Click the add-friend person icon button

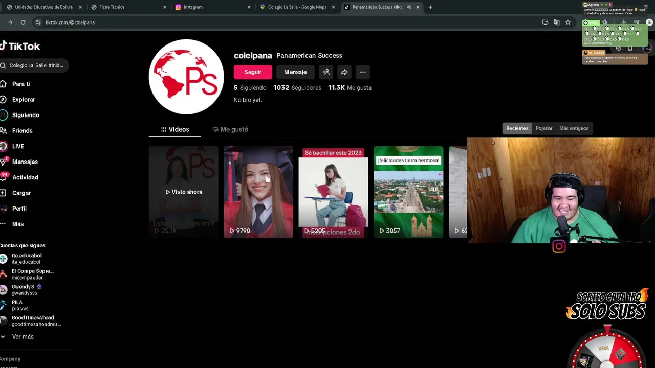326,72
